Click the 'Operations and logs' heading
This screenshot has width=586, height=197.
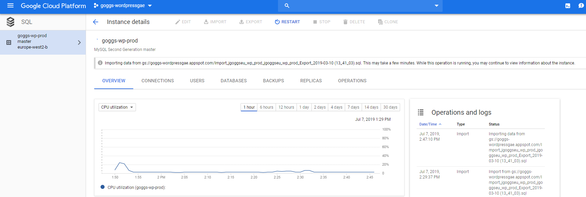pyautogui.click(x=462, y=112)
